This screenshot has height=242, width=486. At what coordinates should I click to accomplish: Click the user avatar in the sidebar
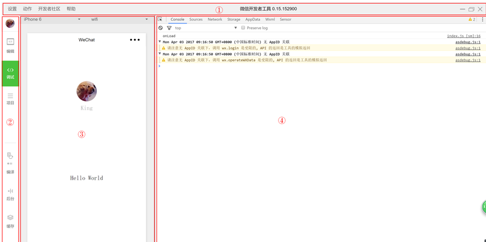10,23
